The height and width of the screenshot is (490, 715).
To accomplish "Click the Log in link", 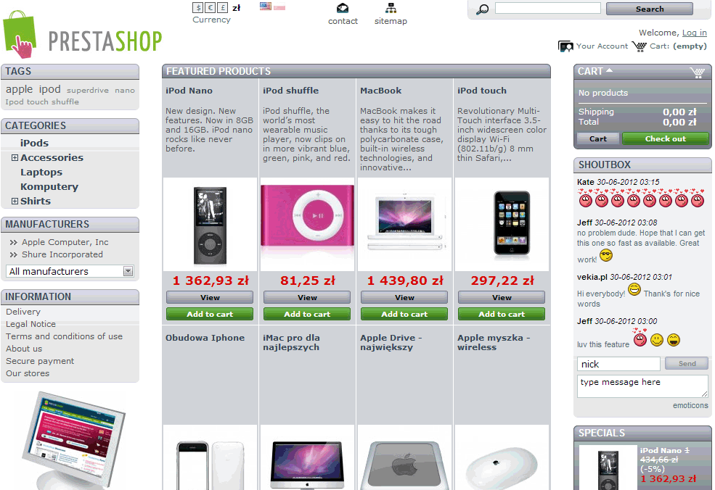I will click(694, 33).
